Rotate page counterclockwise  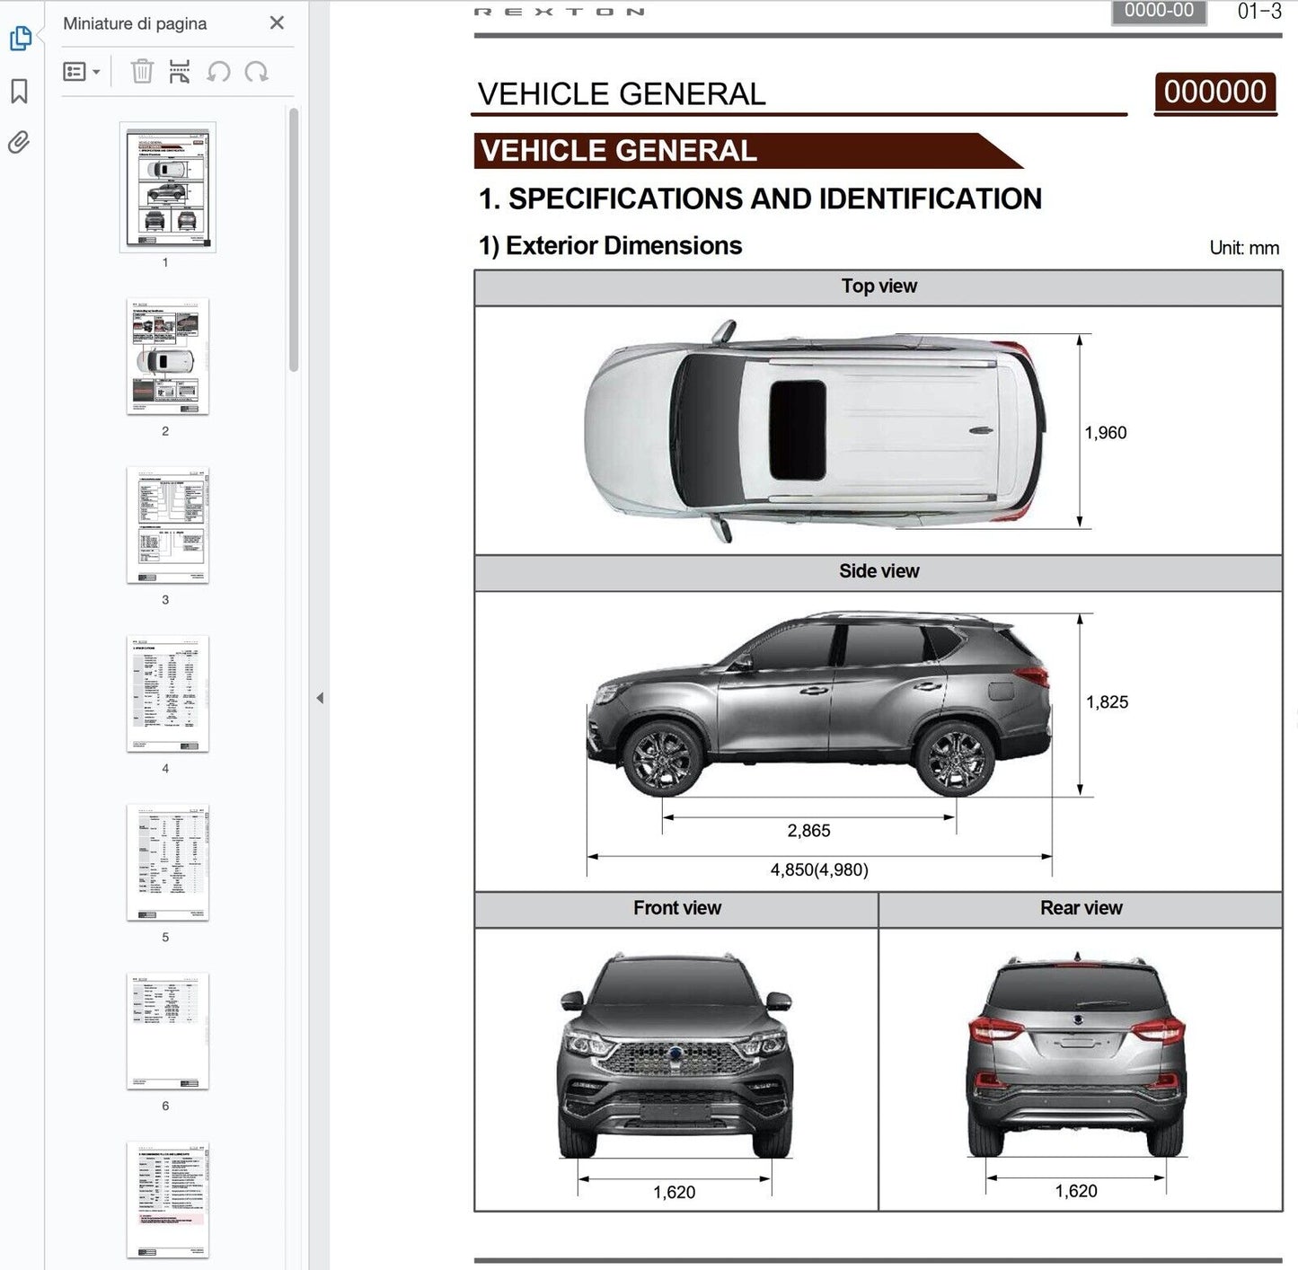[x=218, y=72]
